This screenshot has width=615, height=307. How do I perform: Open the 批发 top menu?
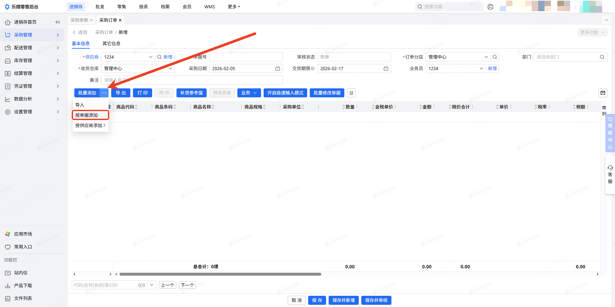click(x=100, y=7)
